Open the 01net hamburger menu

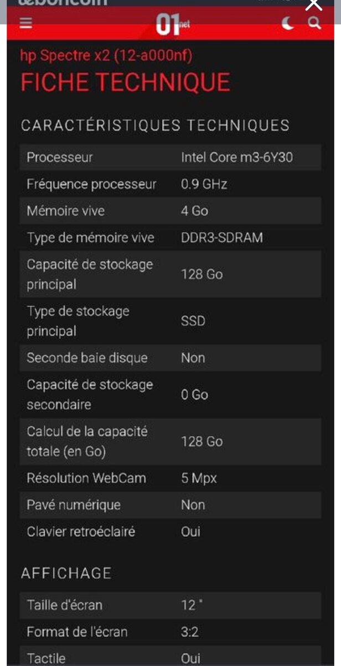click(25, 23)
